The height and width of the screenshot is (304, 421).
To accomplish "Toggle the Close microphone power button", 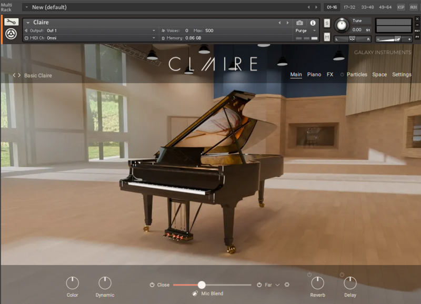I will coord(152,285).
